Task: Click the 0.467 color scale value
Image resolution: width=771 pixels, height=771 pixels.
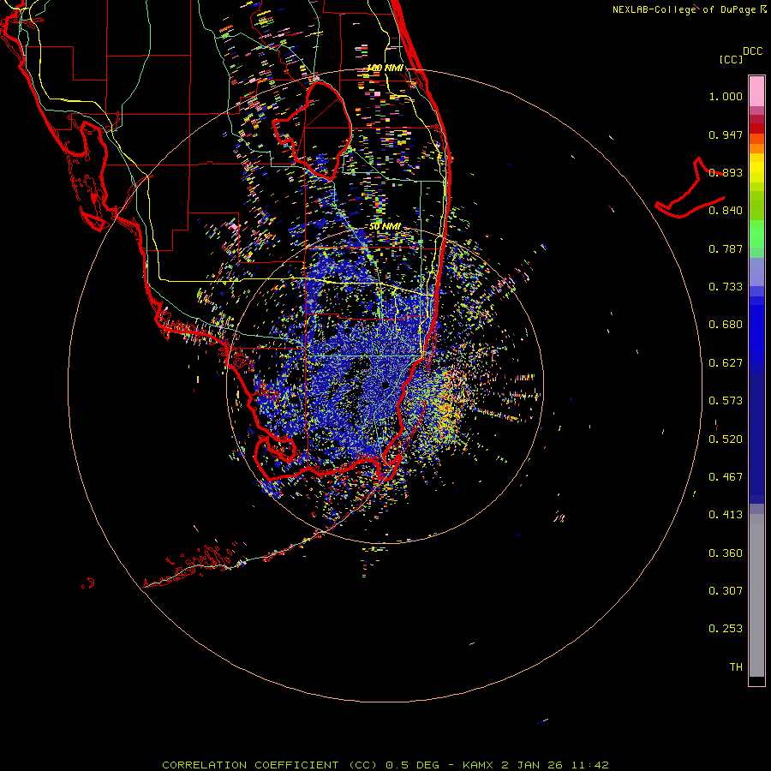Action: [x=726, y=477]
